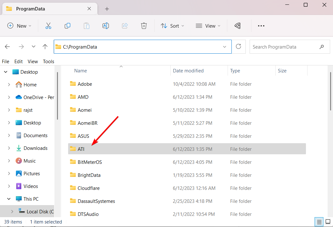Delete the ATI folder using toolbar
Screen dimensions: 333x227
point(144,26)
